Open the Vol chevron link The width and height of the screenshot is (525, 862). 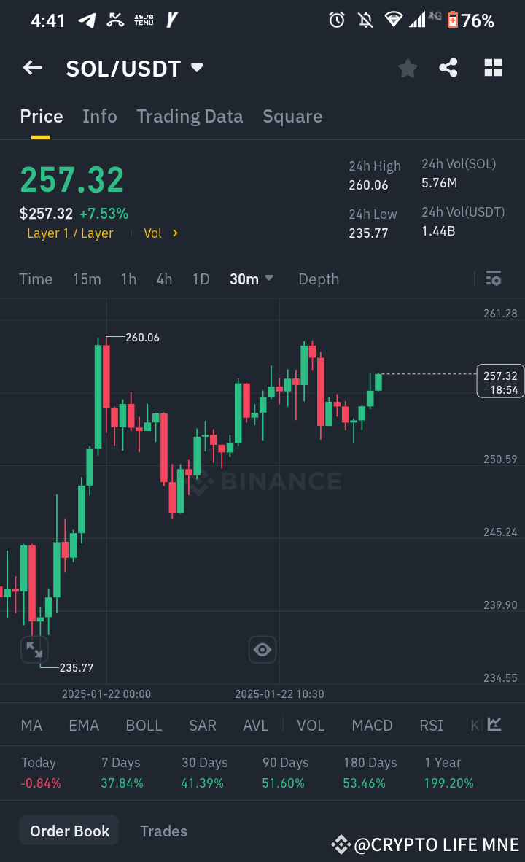161,233
